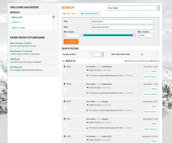The width and height of the screenshot is (172, 143).
Task: Switch to the Basic Search tab
Action: [x=70, y=13]
